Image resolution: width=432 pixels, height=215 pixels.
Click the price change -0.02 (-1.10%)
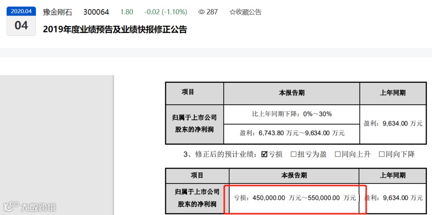166,12
